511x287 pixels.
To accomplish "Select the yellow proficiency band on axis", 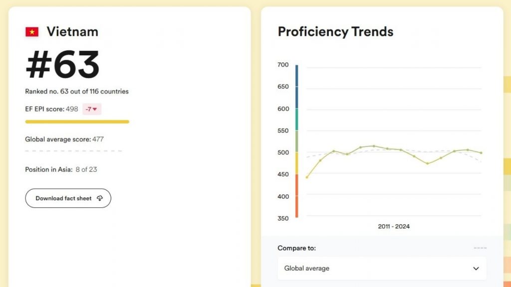I will pyautogui.click(x=296, y=163).
